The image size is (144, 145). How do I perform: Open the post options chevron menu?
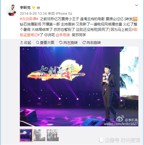(137, 5)
